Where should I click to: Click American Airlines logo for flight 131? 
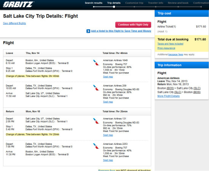pos(96,121)
